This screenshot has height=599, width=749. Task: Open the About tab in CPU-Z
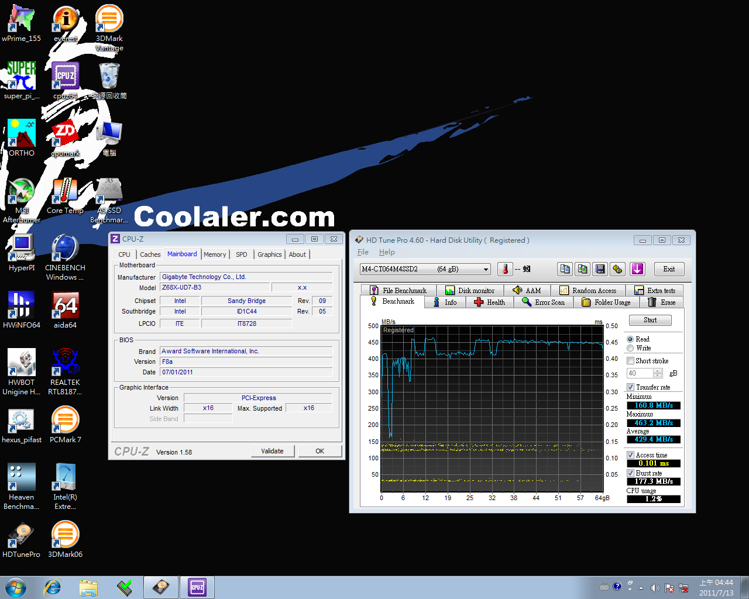coord(297,254)
